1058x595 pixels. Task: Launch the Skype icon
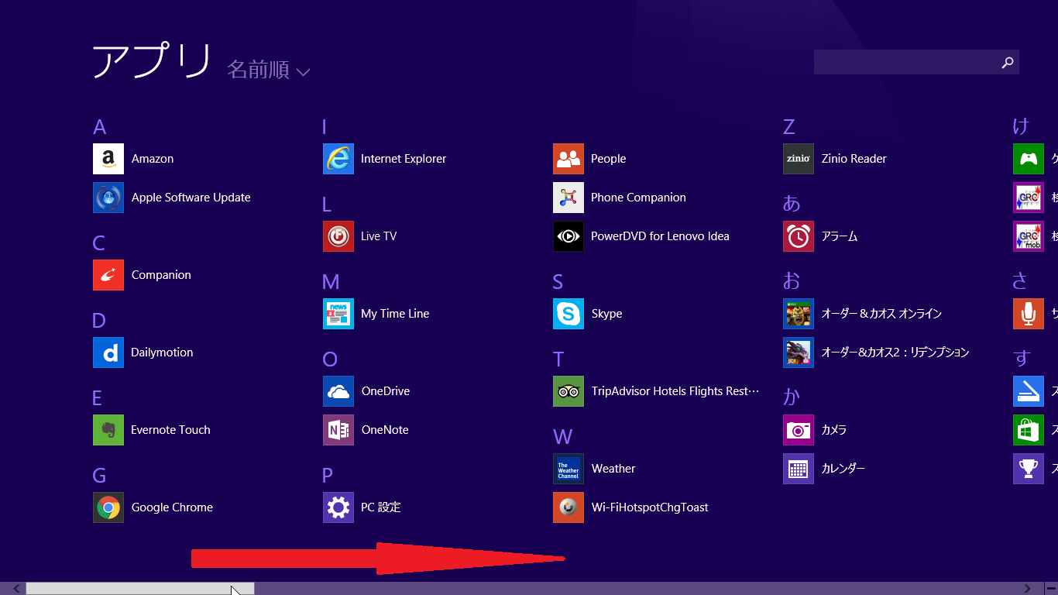tap(569, 314)
